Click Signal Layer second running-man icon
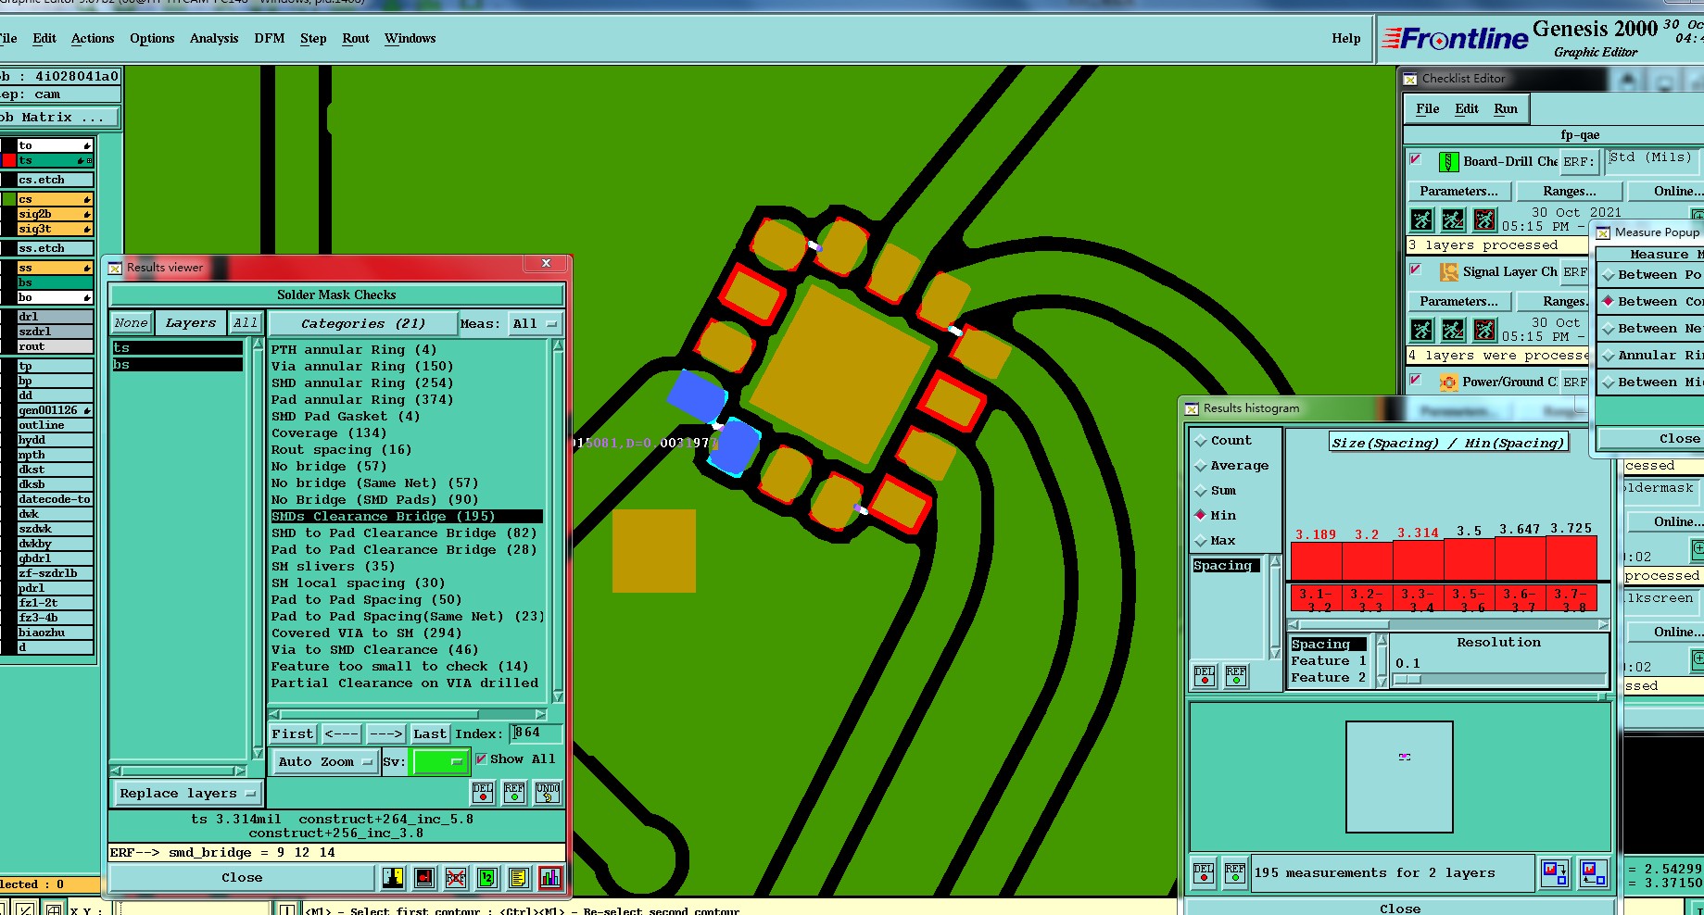The image size is (1704, 915). click(x=1453, y=330)
